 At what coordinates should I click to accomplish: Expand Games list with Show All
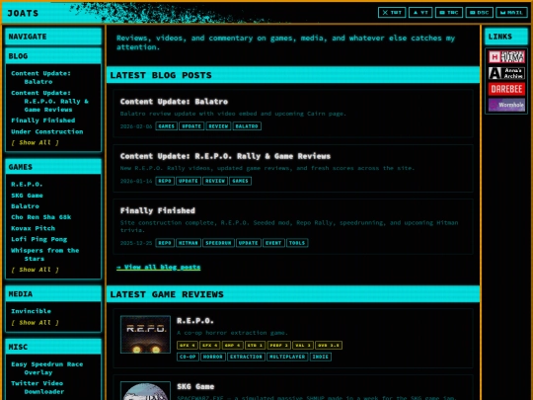coord(35,270)
